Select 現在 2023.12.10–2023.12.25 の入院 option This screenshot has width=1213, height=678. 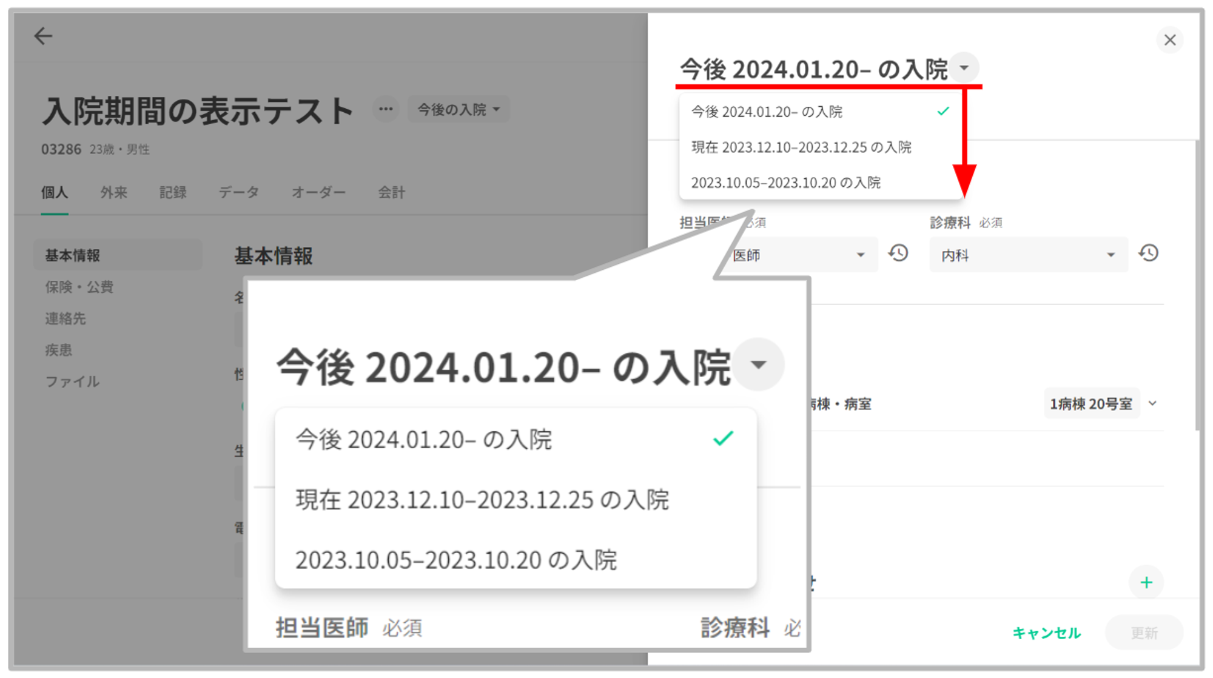(x=801, y=147)
